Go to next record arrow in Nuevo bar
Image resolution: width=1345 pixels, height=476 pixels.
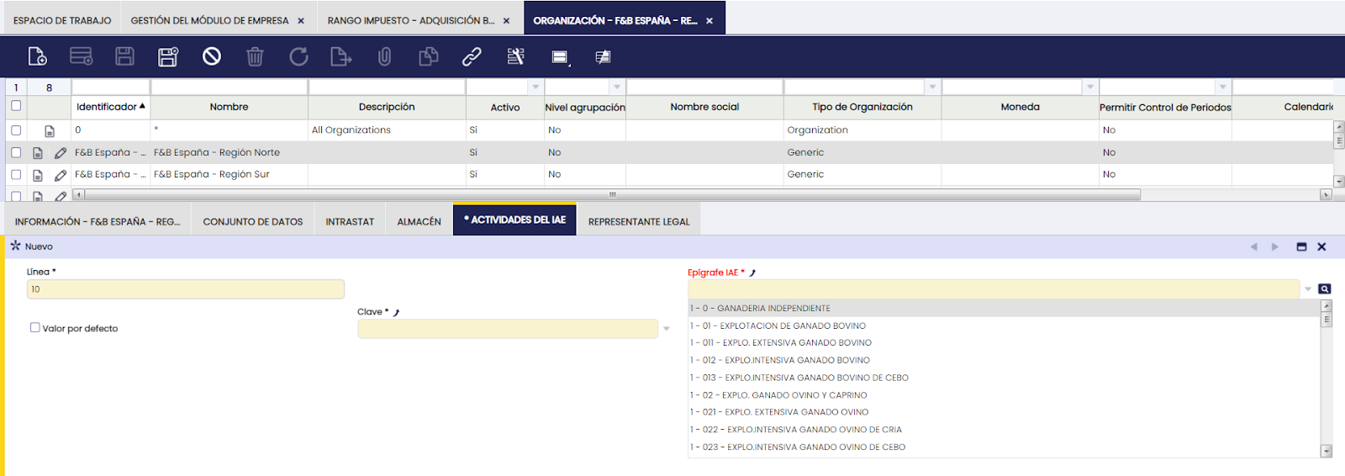pyautogui.click(x=1275, y=246)
